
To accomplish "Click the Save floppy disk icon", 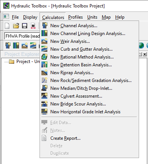I will 25,26.
